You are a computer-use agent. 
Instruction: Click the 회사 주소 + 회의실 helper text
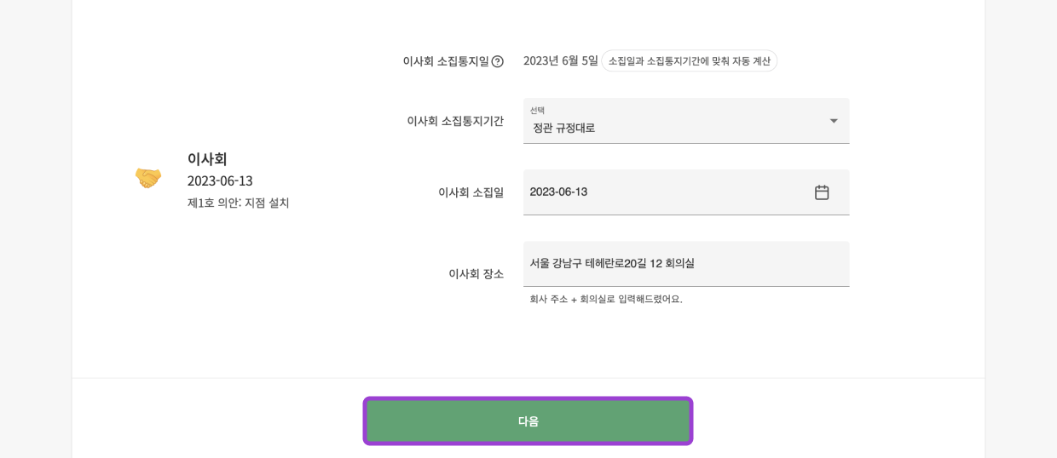[606, 299]
